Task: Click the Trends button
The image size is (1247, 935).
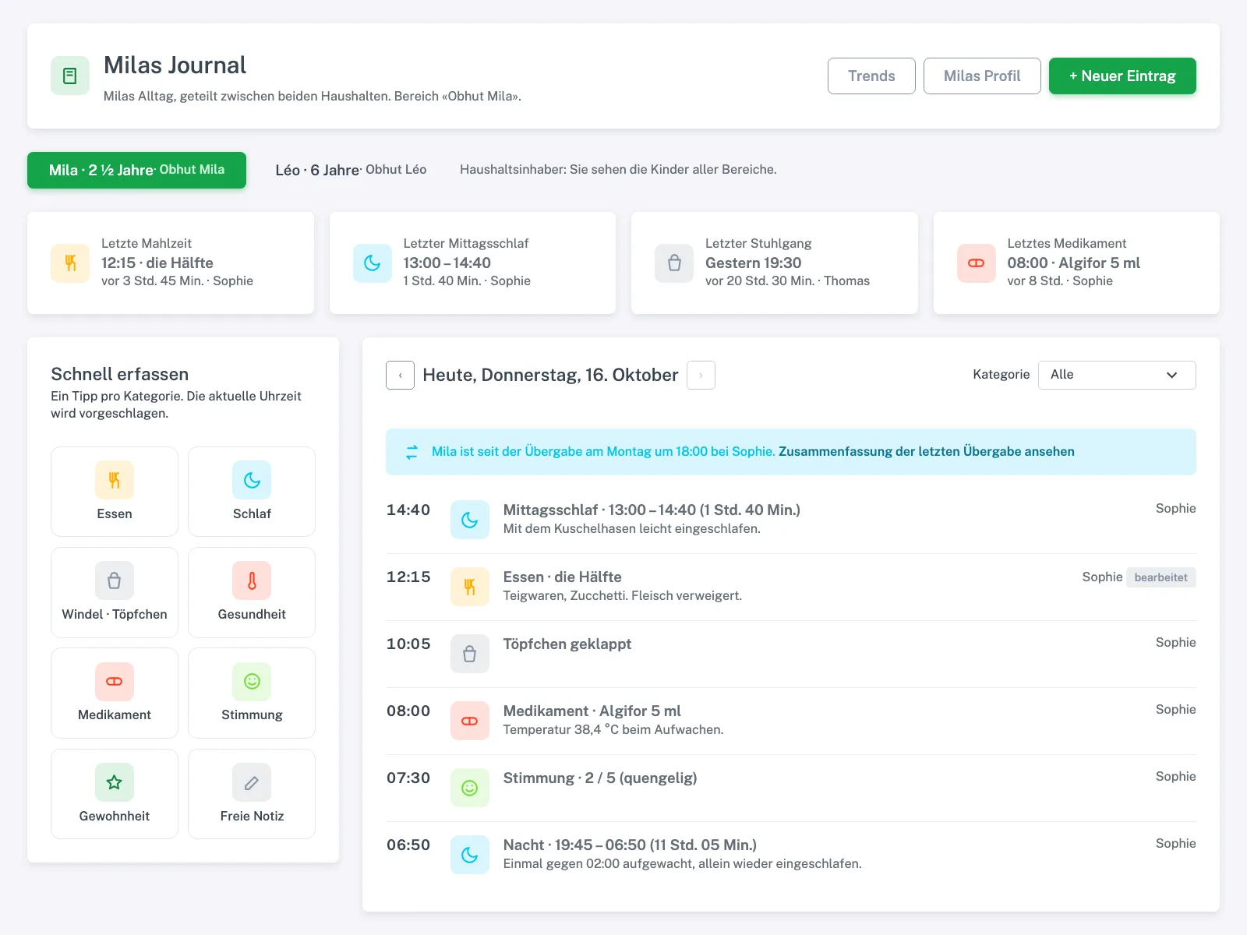Action: click(871, 76)
